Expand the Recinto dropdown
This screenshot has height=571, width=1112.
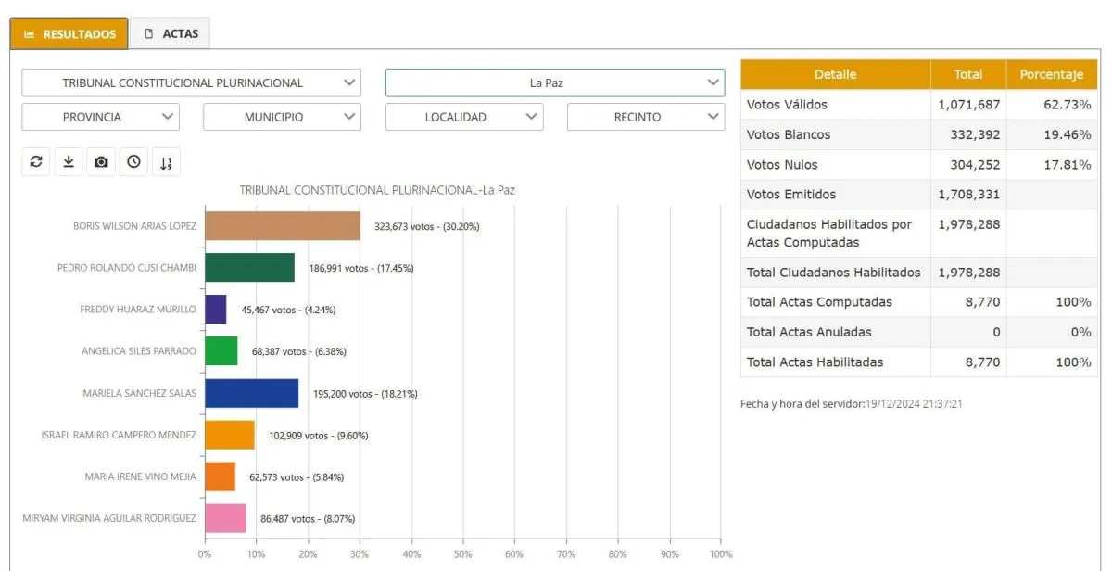click(645, 117)
